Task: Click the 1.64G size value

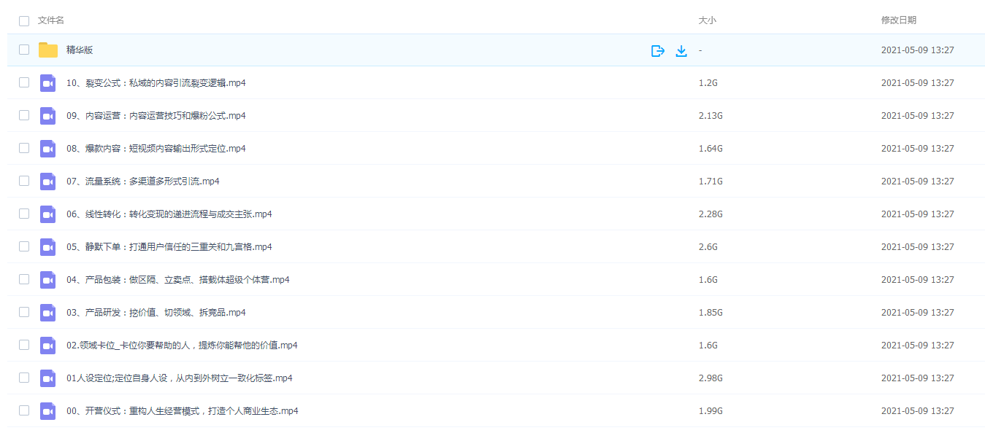Action: 710,149
